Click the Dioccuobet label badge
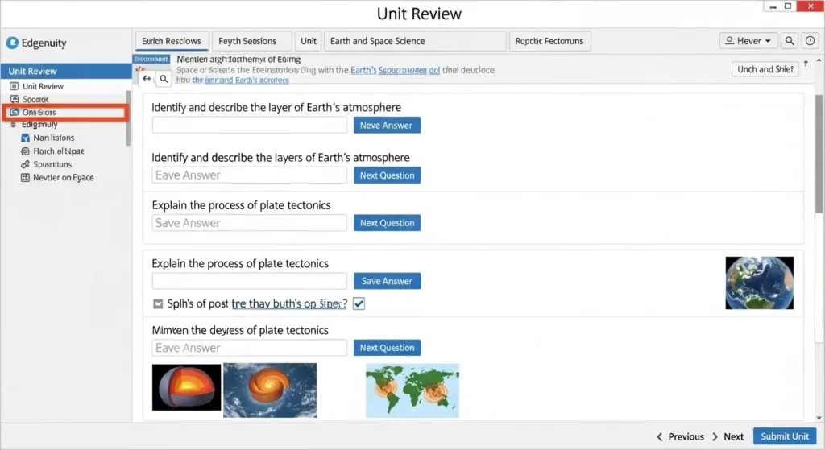Image resolution: width=825 pixels, height=450 pixels. (x=151, y=59)
